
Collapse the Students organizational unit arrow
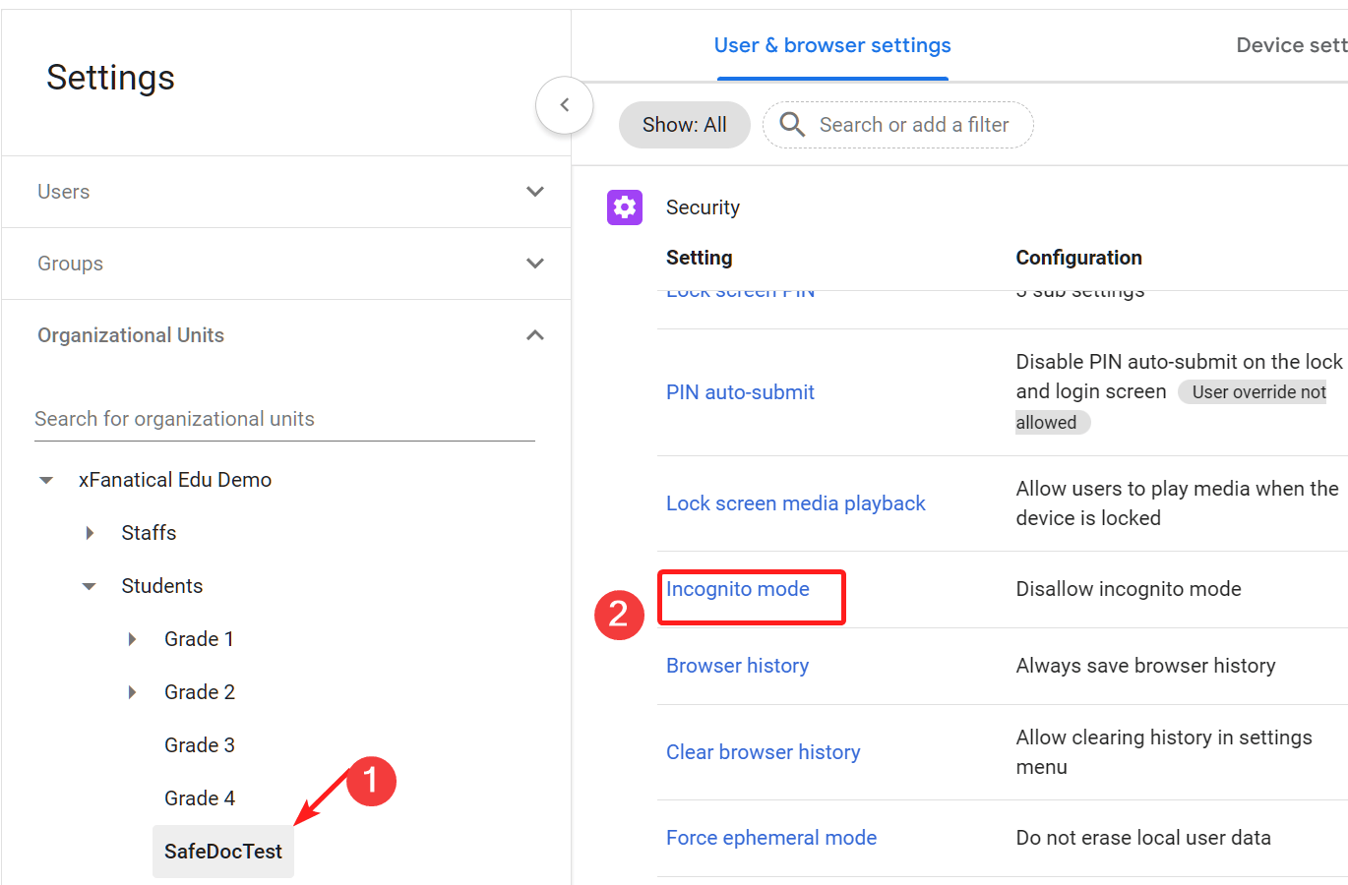pyautogui.click(x=90, y=586)
